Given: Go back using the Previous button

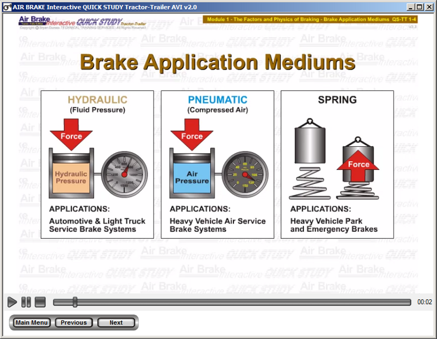Looking at the screenshot, I should (74, 323).
